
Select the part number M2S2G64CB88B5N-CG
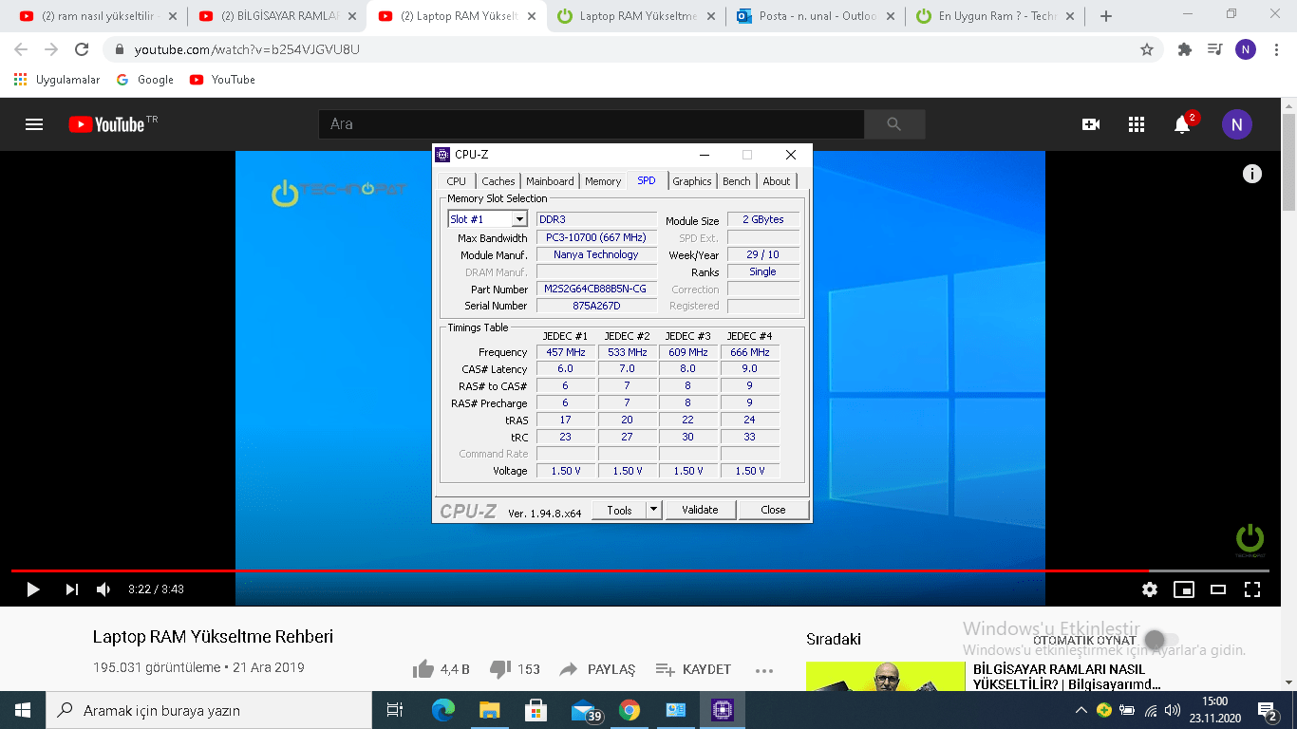(x=596, y=289)
